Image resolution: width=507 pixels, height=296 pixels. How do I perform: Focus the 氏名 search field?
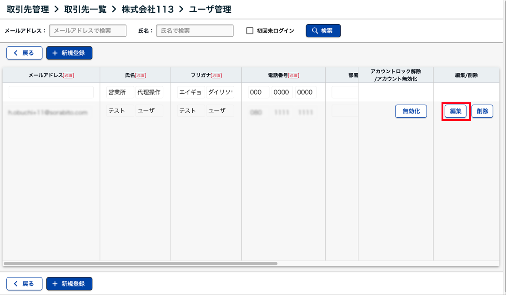[x=195, y=31]
